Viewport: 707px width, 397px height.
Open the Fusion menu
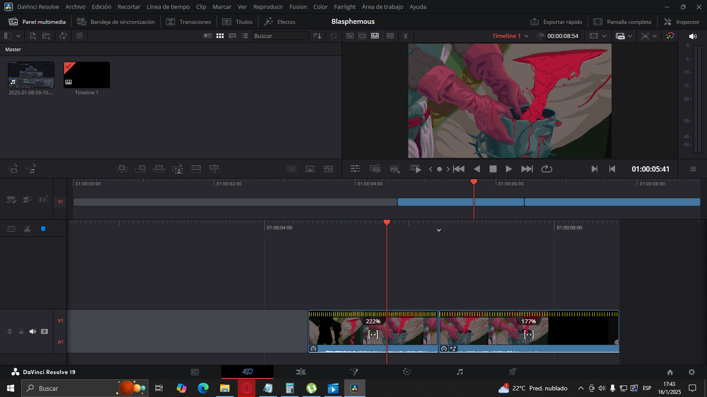(x=298, y=7)
